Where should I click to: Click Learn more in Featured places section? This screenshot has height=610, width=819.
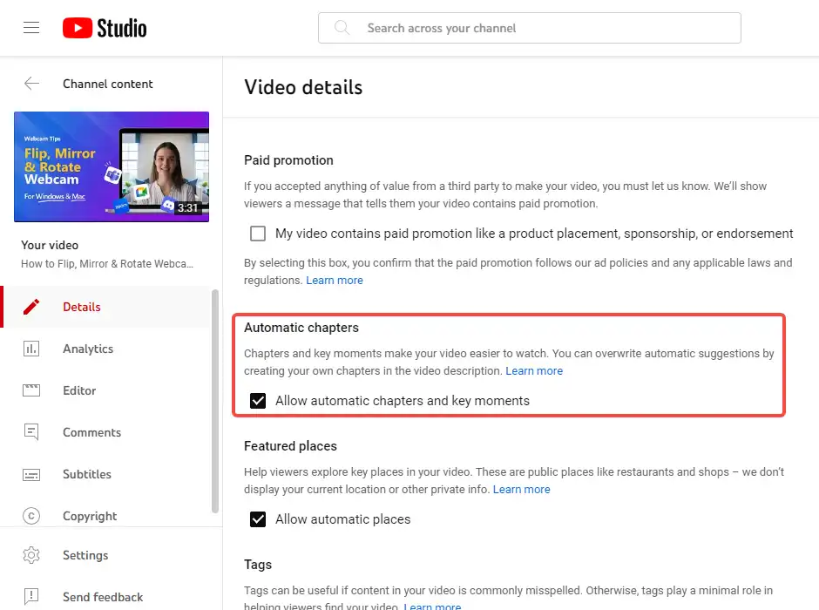click(x=521, y=489)
